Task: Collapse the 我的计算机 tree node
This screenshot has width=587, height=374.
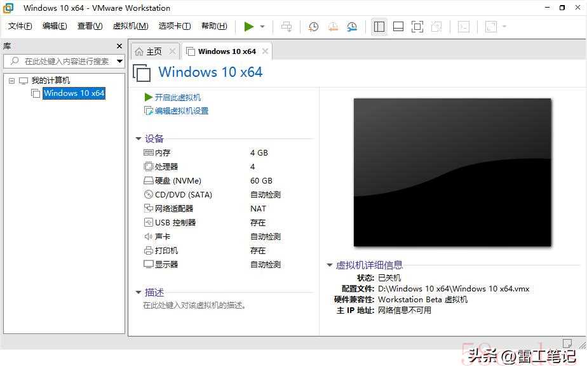Action: [11, 81]
